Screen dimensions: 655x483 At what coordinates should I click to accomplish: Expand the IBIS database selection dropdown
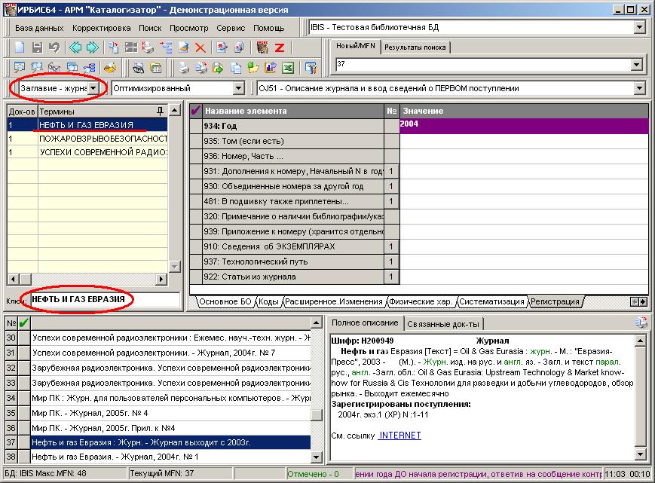pos(639,28)
